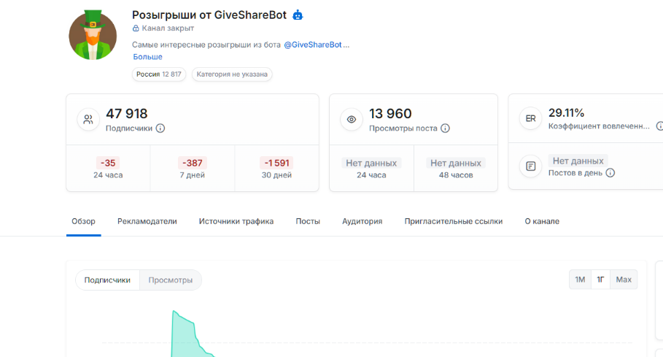Viewport: 663px width, 357px height.
Task: Open the О канале tab
Action: click(542, 221)
